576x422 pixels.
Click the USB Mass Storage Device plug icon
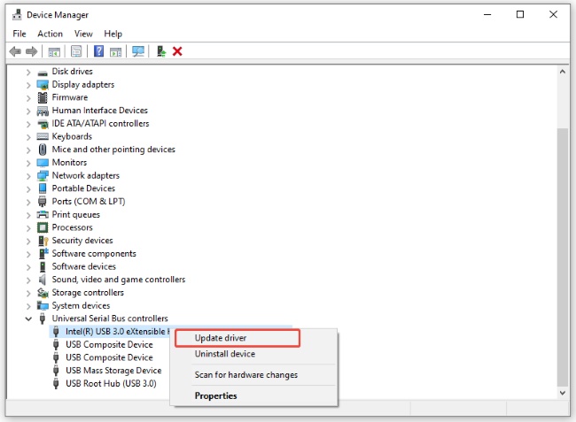(56, 371)
